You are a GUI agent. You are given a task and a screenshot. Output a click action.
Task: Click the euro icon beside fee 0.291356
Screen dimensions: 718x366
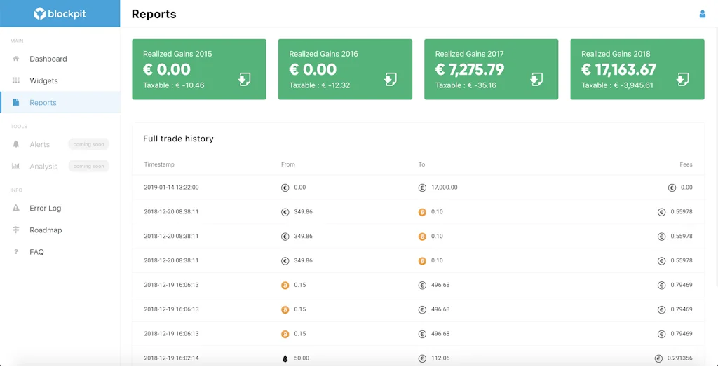(658, 358)
